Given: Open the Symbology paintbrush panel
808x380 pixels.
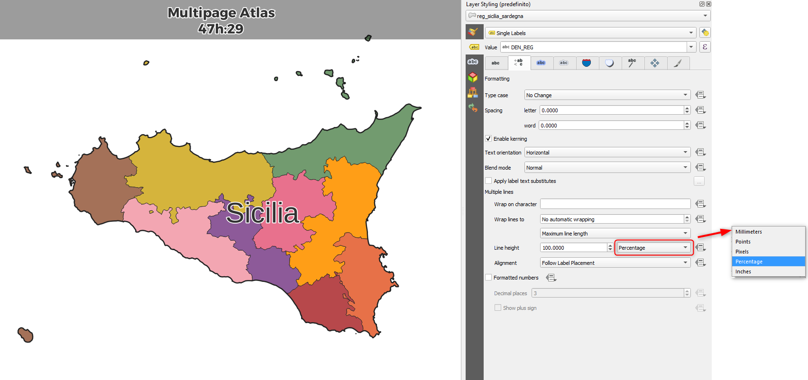Looking at the screenshot, I should coord(473,32).
